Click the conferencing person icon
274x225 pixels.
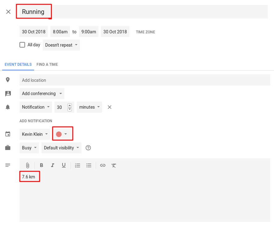8,94
